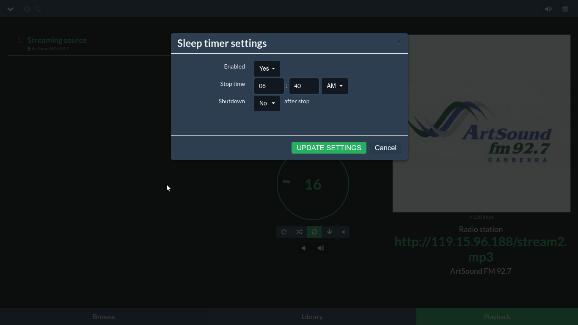Viewport: 578px width, 325px height.
Task: Switch to the Browse tab
Action: pyautogui.click(x=104, y=317)
